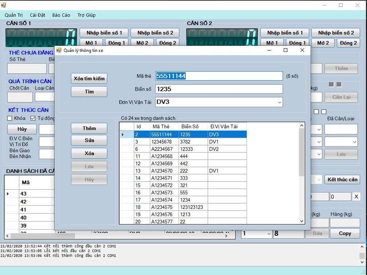Click the Xóa tìm kiếm button

(89, 79)
